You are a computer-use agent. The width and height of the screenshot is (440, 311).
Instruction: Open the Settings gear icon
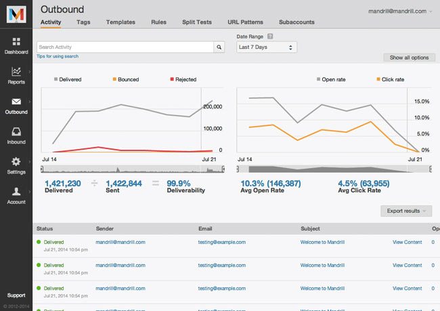coord(16,161)
